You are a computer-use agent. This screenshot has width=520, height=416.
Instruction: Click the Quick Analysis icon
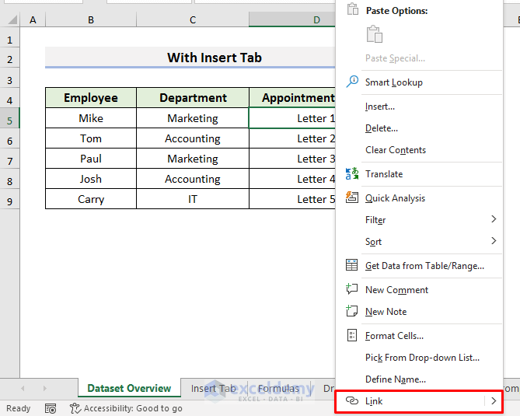tap(352, 198)
